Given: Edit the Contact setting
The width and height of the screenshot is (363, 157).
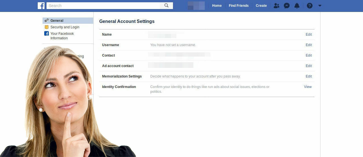Looking at the screenshot, I should [x=309, y=55].
